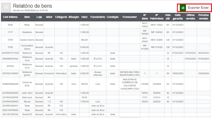
Task: Select internal code 20409833731020 cell
Action: 10,53
